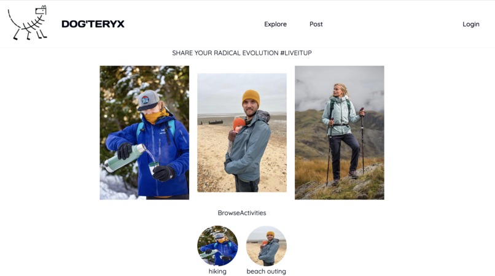Click the gray patch cap in the large photo
Screen dimensions: 495x276
[148, 100]
